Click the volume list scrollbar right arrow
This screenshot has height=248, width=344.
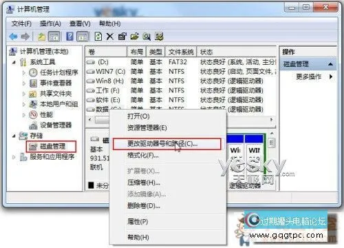pos(272,120)
